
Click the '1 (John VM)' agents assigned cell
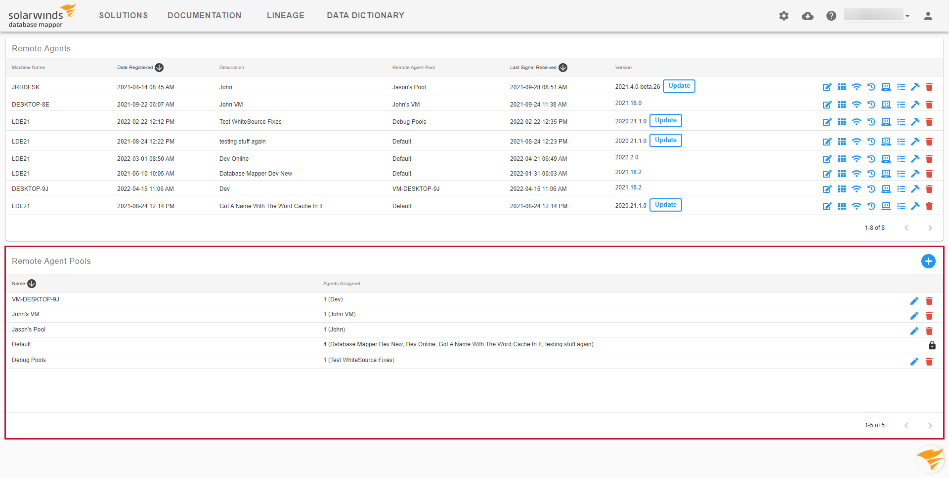340,314
